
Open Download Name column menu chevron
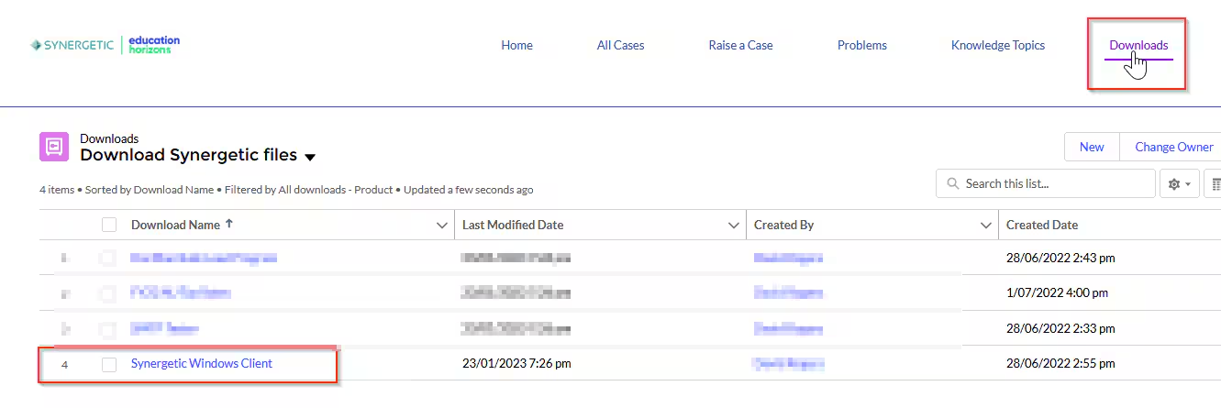tap(443, 225)
